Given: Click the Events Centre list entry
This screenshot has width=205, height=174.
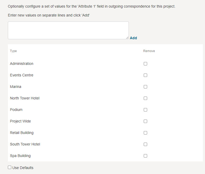Looking at the screenshot, I should (21, 75).
